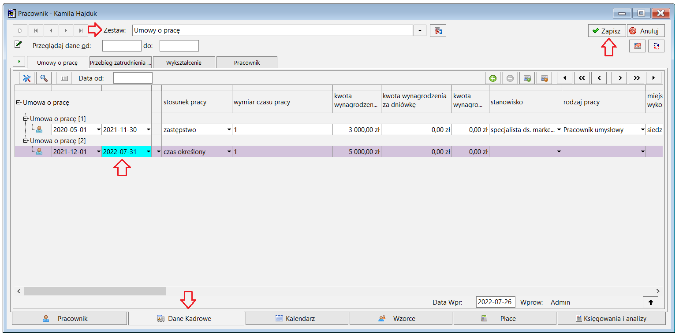Collapse the Umowa o pracę [2] node
Viewport: 679px width, 335px height.
(26, 141)
